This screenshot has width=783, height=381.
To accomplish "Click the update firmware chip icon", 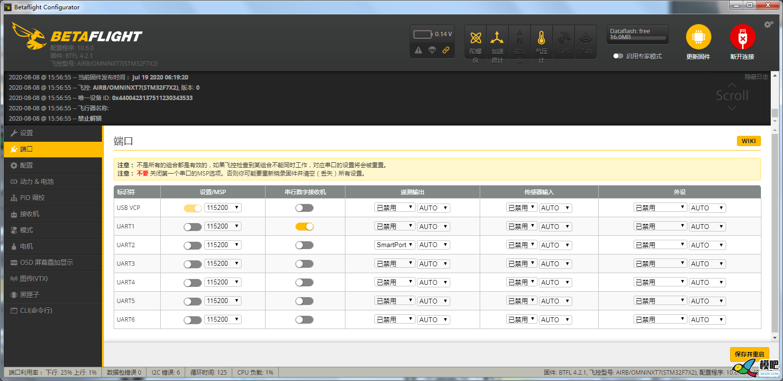I will [698, 37].
